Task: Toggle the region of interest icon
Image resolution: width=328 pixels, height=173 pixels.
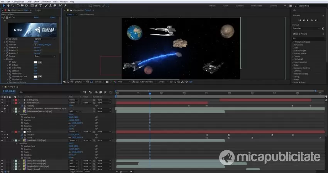Action: coord(133,82)
